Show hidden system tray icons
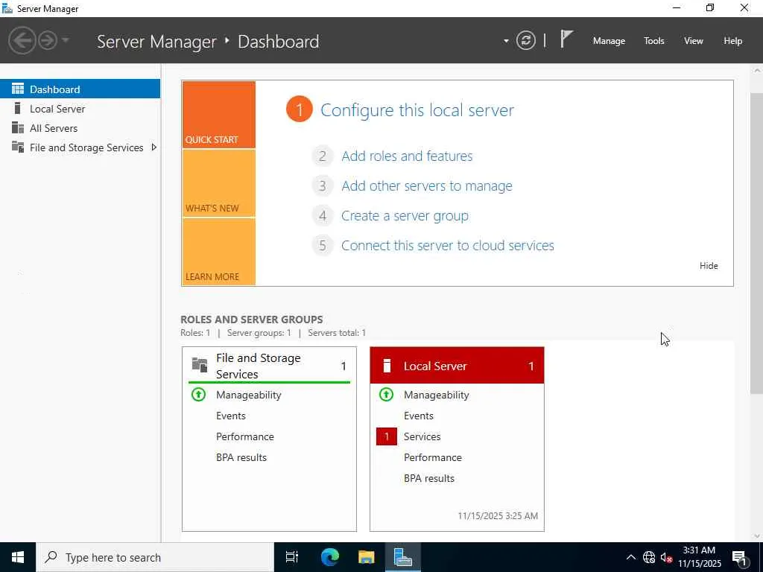Screen dimensions: 763x572 coord(630,557)
